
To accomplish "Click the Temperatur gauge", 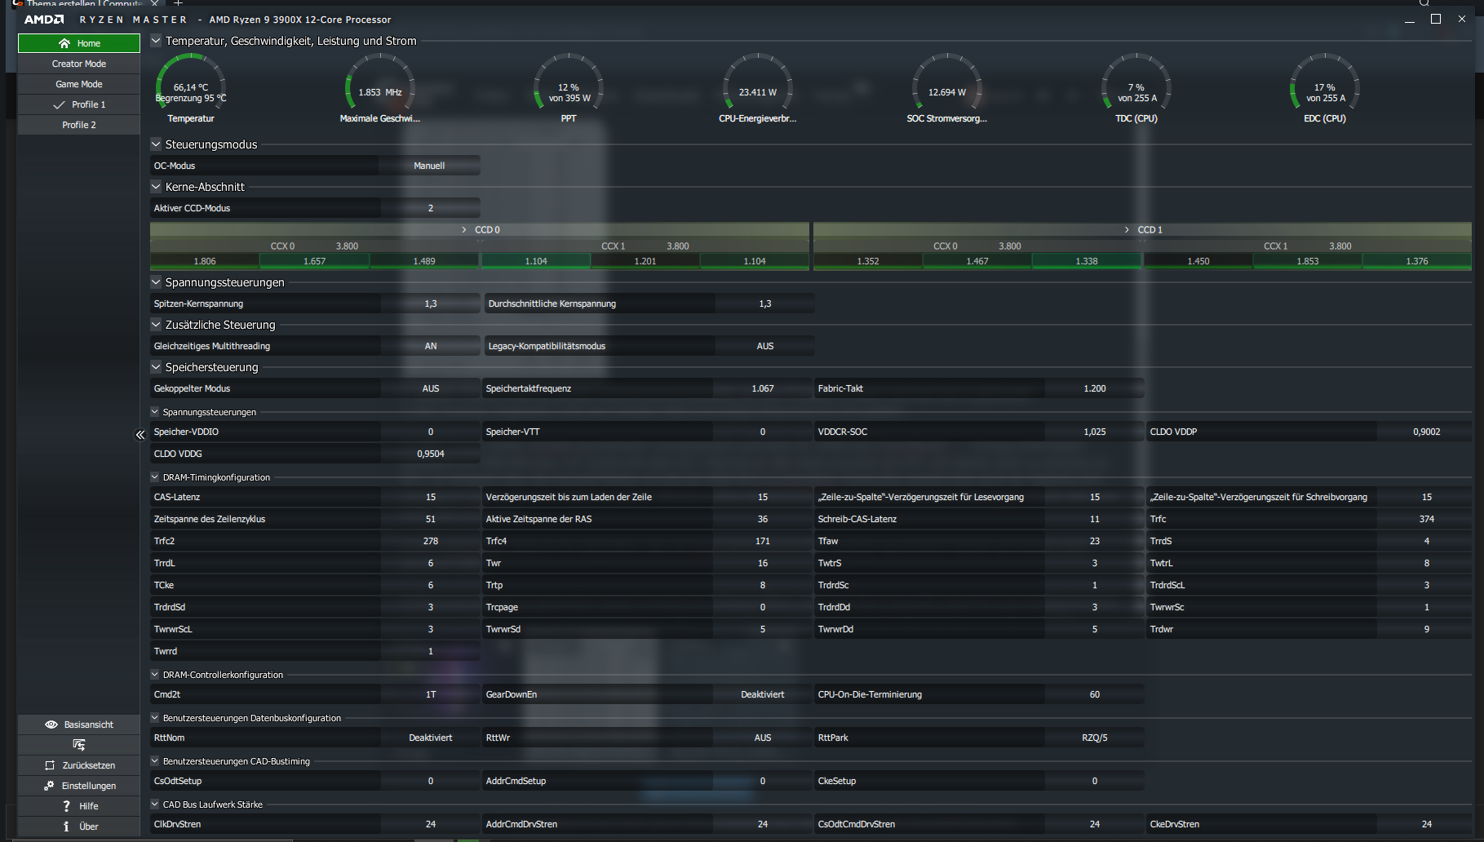I will pyautogui.click(x=191, y=88).
